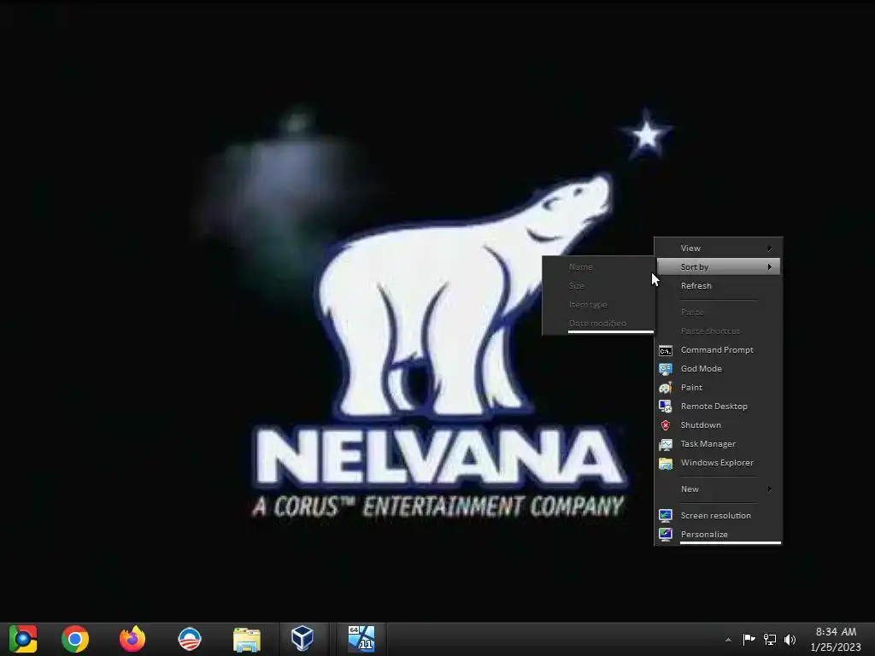This screenshot has height=656, width=875.
Task: Click the network icon in system tray
Action: point(770,639)
